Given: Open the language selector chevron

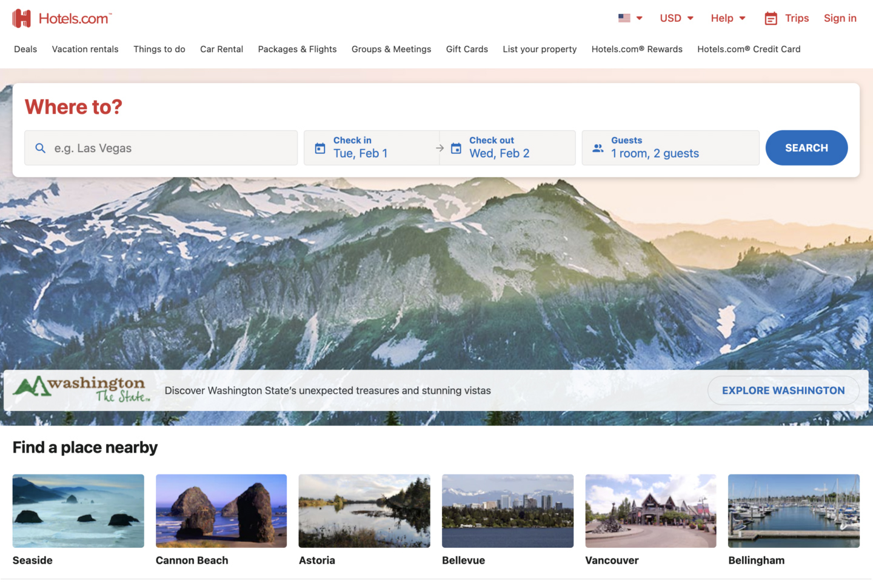Looking at the screenshot, I should (x=640, y=18).
